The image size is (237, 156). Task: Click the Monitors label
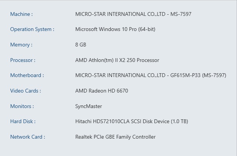22,106
